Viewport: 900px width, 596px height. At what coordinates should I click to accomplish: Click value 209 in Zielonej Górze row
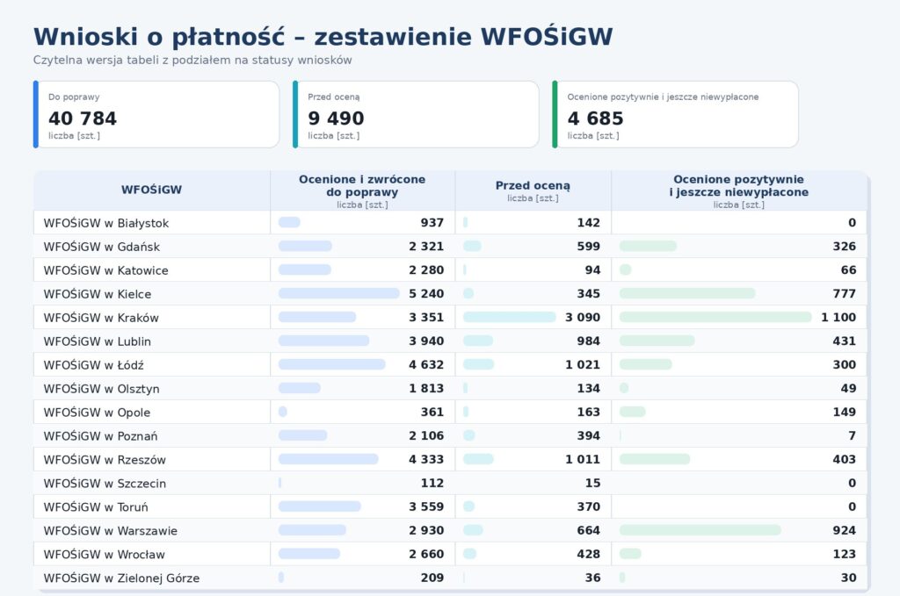pos(432,578)
